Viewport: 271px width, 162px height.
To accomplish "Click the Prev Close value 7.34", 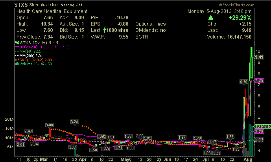I will click(x=48, y=37).
